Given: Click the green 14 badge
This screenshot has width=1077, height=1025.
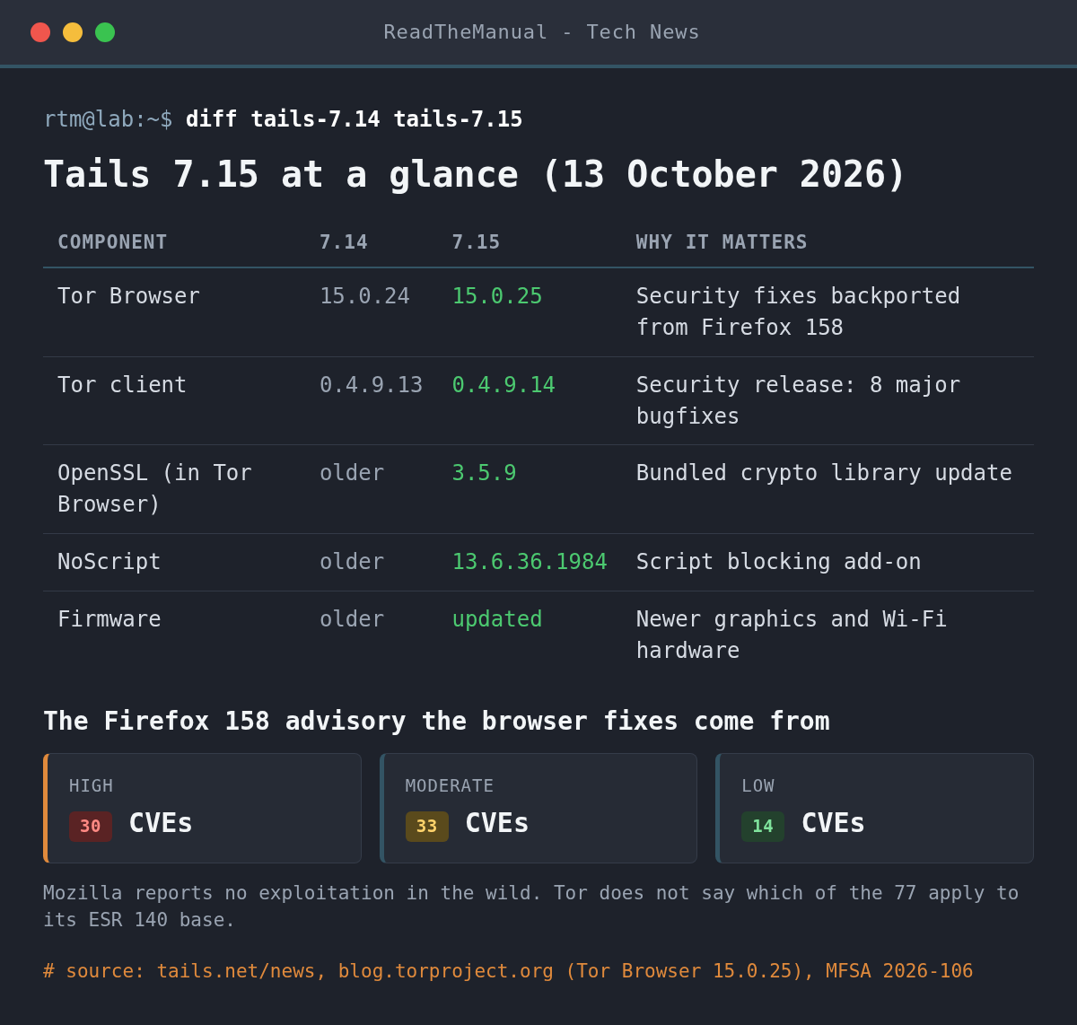Looking at the screenshot, I should 763,827.
